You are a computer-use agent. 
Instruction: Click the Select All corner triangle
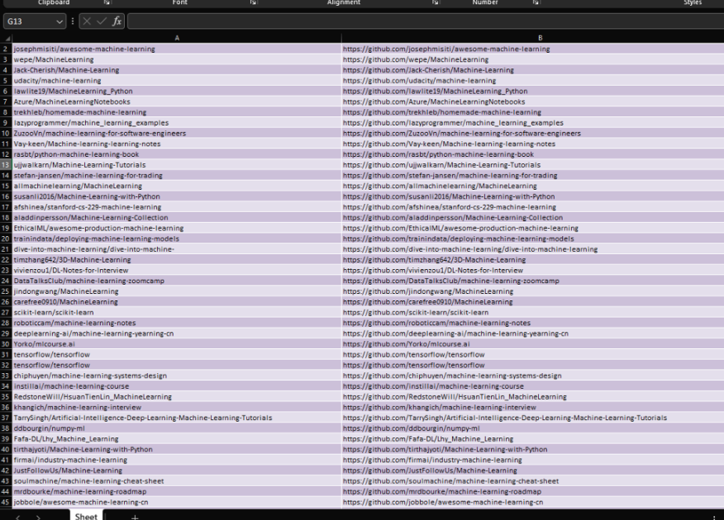point(7,38)
